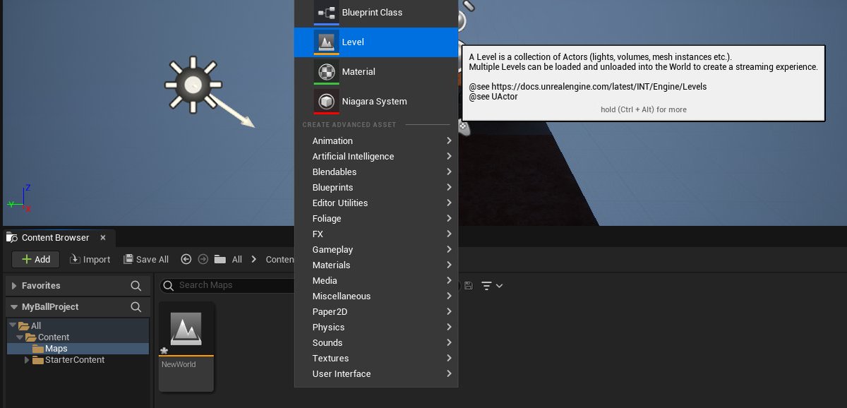Click the MyBallProject section header text
The image size is (847, 408).
50,307
